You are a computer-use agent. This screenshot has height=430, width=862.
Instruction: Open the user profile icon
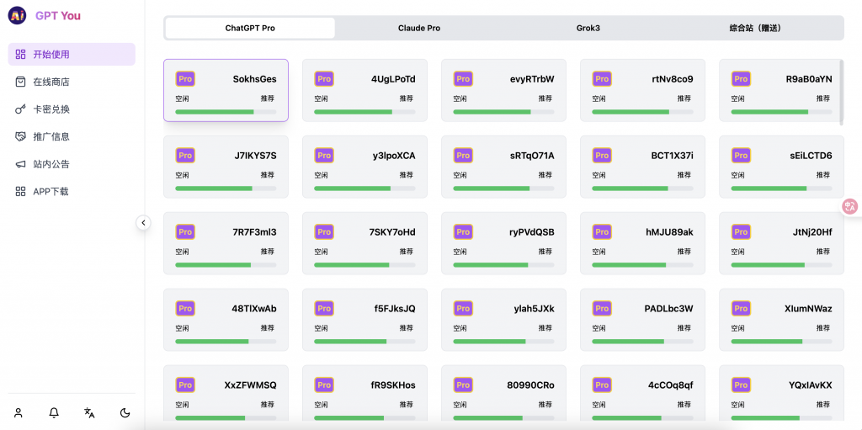point(19,412)
